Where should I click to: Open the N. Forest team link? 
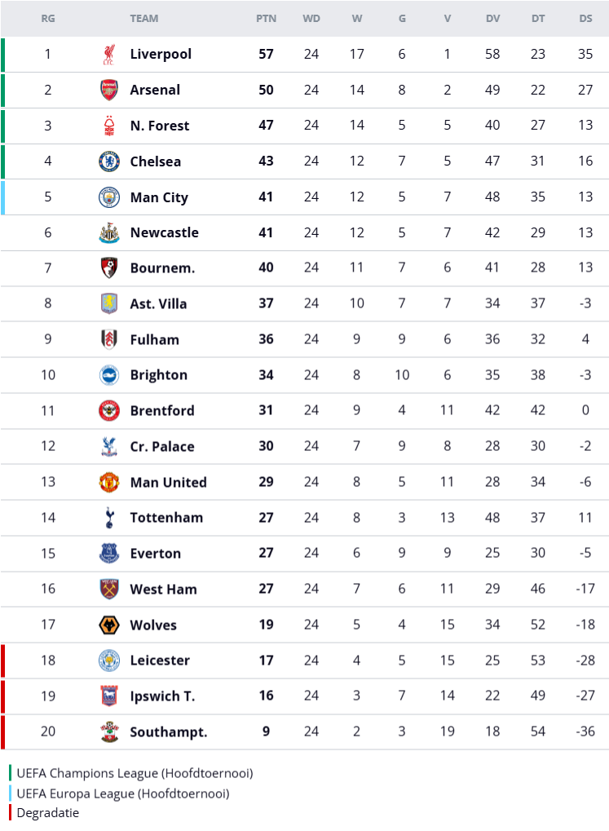[x=160, y=126]
